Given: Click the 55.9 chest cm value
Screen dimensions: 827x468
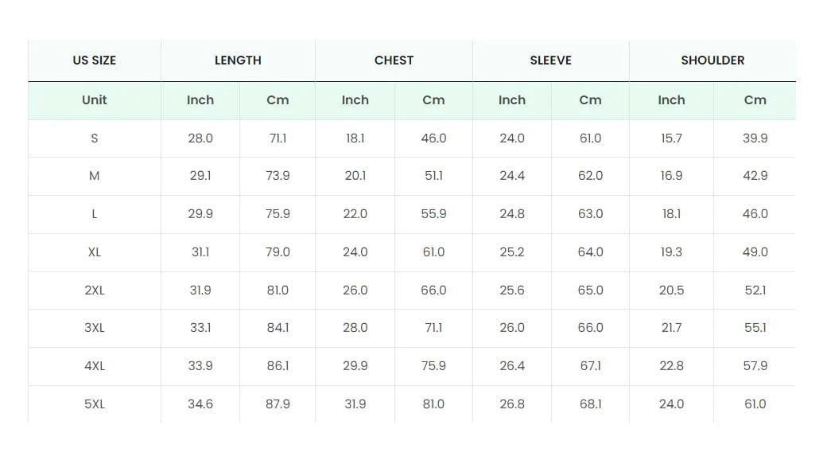Looking at the screenshot, I should pyautogui.click(x=433, y=214).
